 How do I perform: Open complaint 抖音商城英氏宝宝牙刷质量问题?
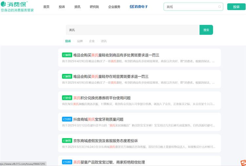coord(98,119)
